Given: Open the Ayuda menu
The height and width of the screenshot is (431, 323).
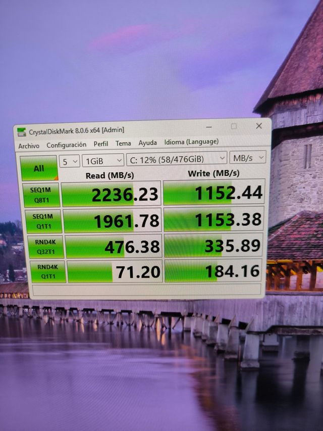Looking at the screenshot, I should (147, 142).
